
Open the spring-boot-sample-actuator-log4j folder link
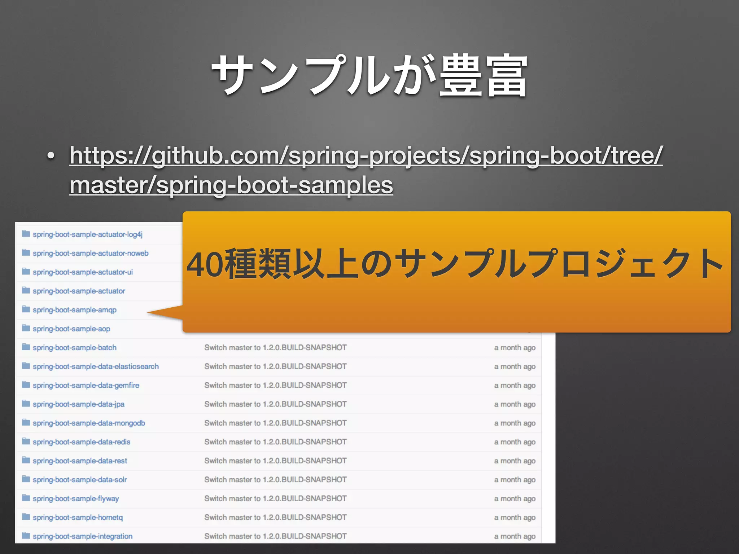pyautogui.click(x=88, y=234)
